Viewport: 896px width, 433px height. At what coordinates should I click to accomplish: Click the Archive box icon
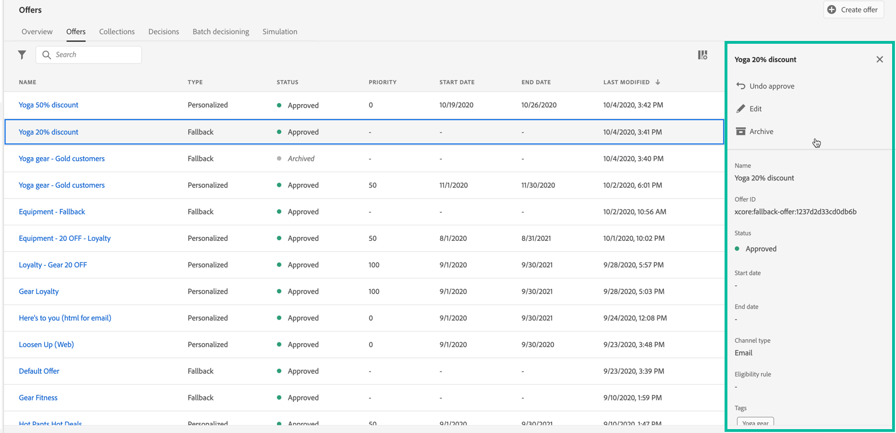tap(740, 131)
